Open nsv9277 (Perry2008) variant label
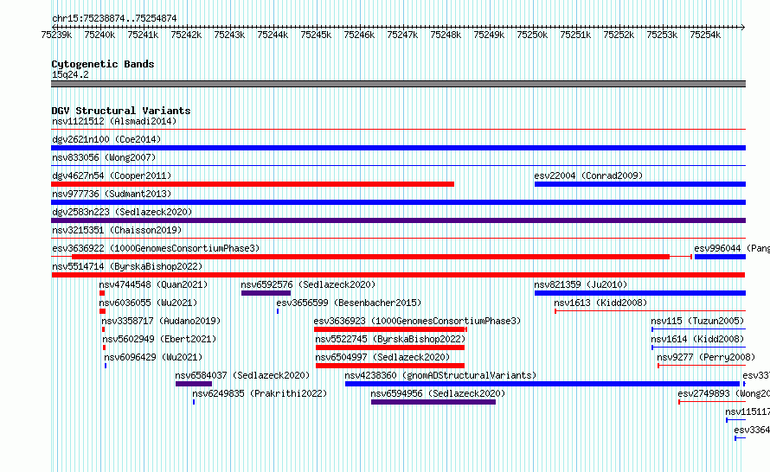The width and height of the screenshot is (770, 472). click(706, 357)
